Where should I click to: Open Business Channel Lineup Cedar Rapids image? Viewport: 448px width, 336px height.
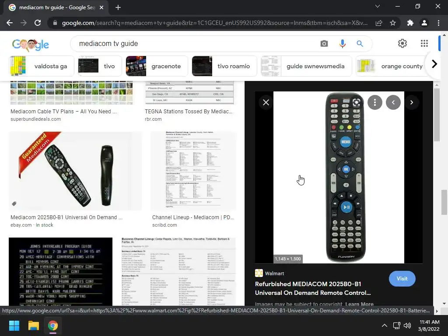pos(178,271)
